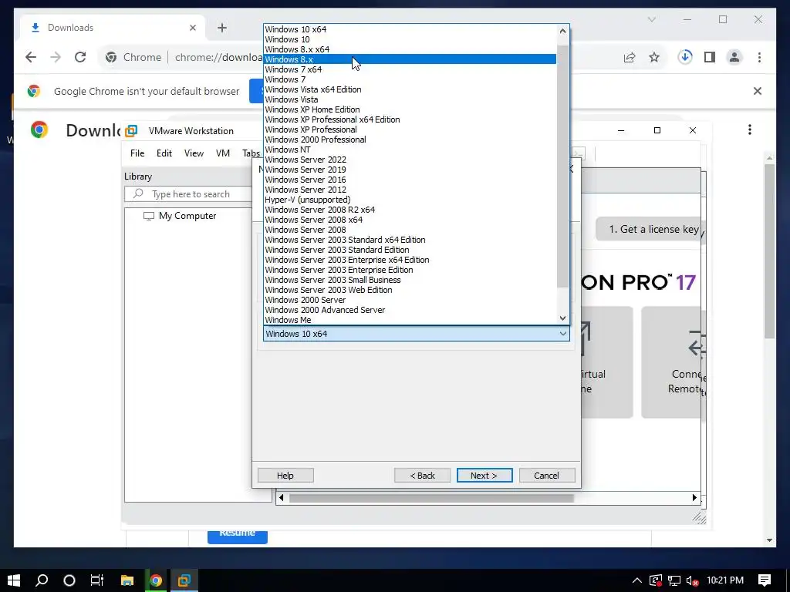Close the Downloads tab

[192, 28]
